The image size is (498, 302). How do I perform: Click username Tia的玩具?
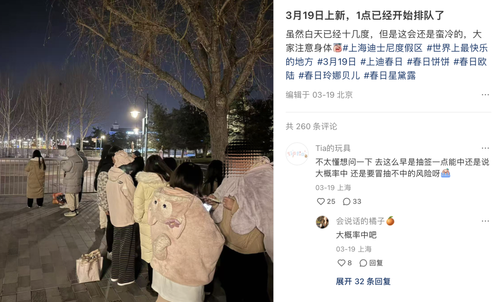(x=333, y=148)
